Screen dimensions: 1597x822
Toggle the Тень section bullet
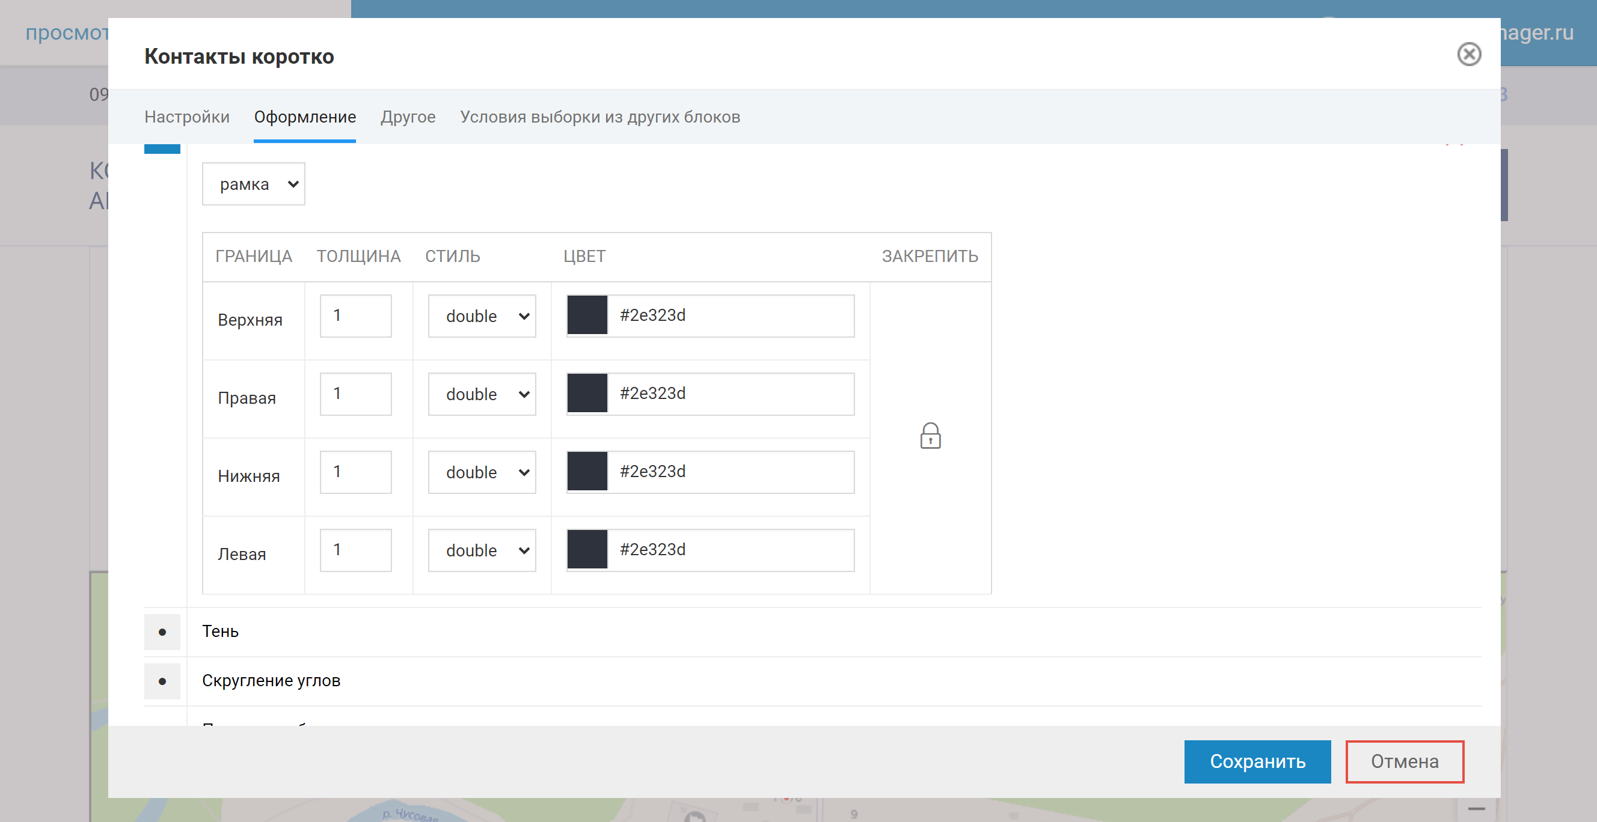click(x=162, y=632)
